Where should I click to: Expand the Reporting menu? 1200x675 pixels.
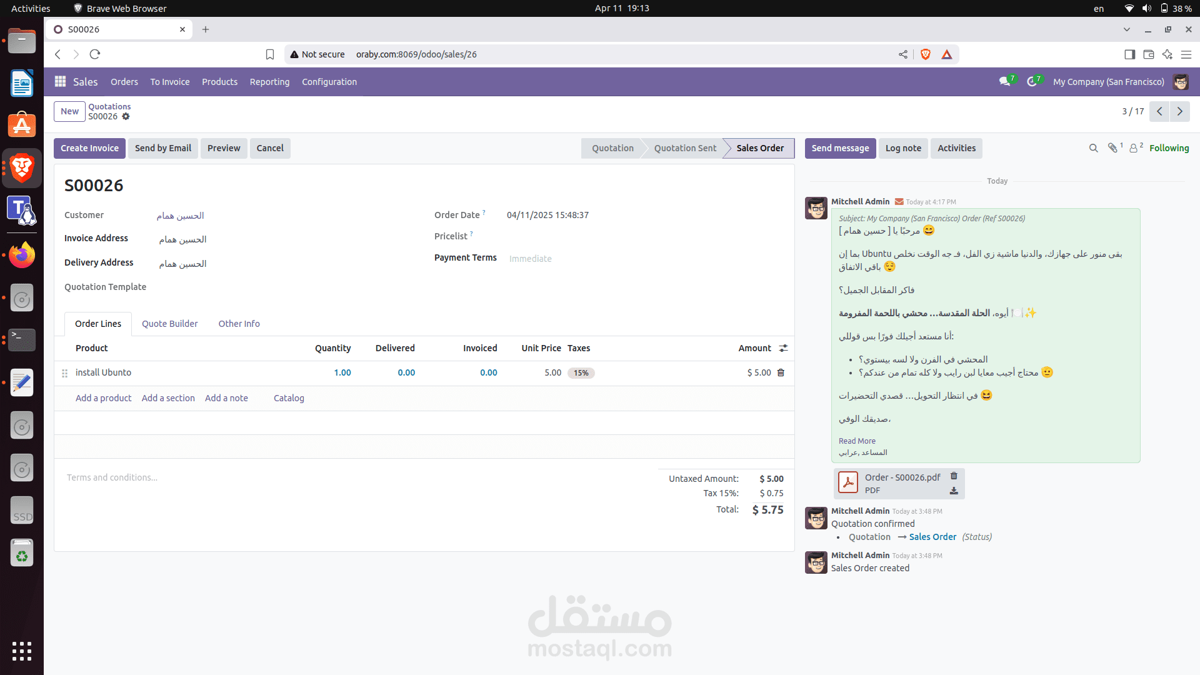pos(269,82)
